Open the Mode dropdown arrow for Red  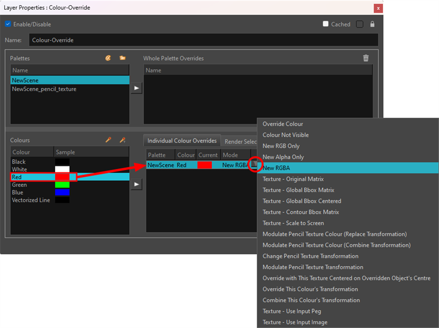[x=254, y=165]
